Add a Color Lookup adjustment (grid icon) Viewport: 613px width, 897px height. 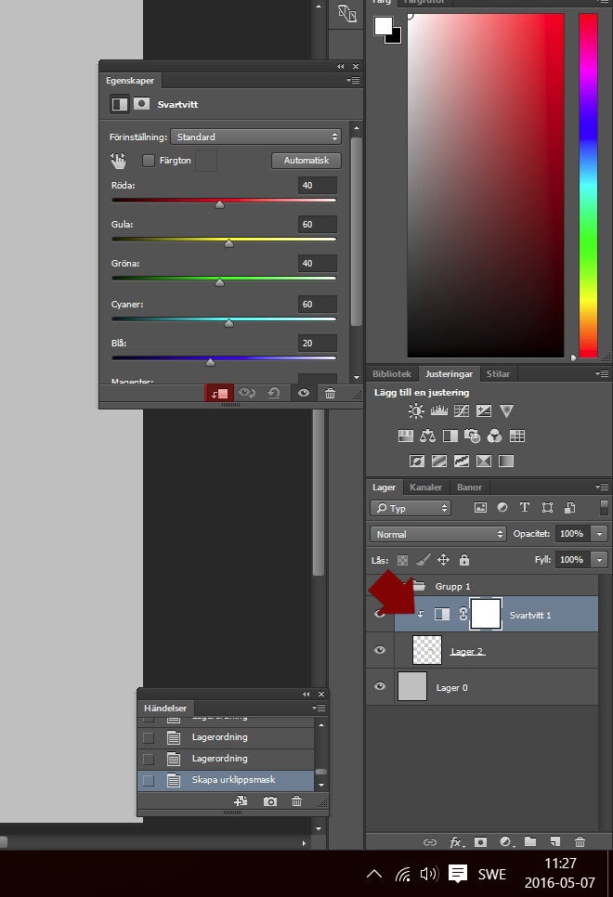click(516, 435)
